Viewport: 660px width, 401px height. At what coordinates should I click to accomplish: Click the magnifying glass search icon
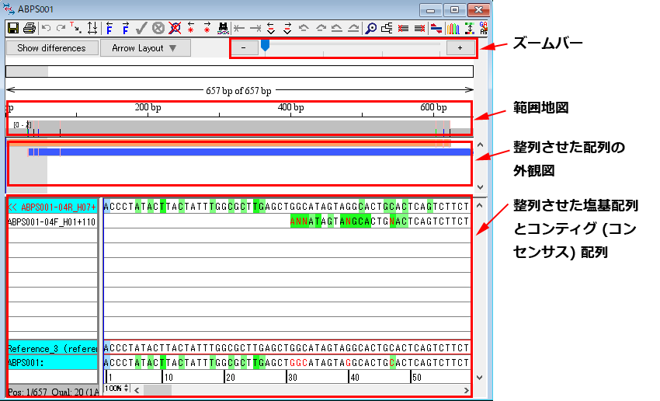click(x=371, y=28)
